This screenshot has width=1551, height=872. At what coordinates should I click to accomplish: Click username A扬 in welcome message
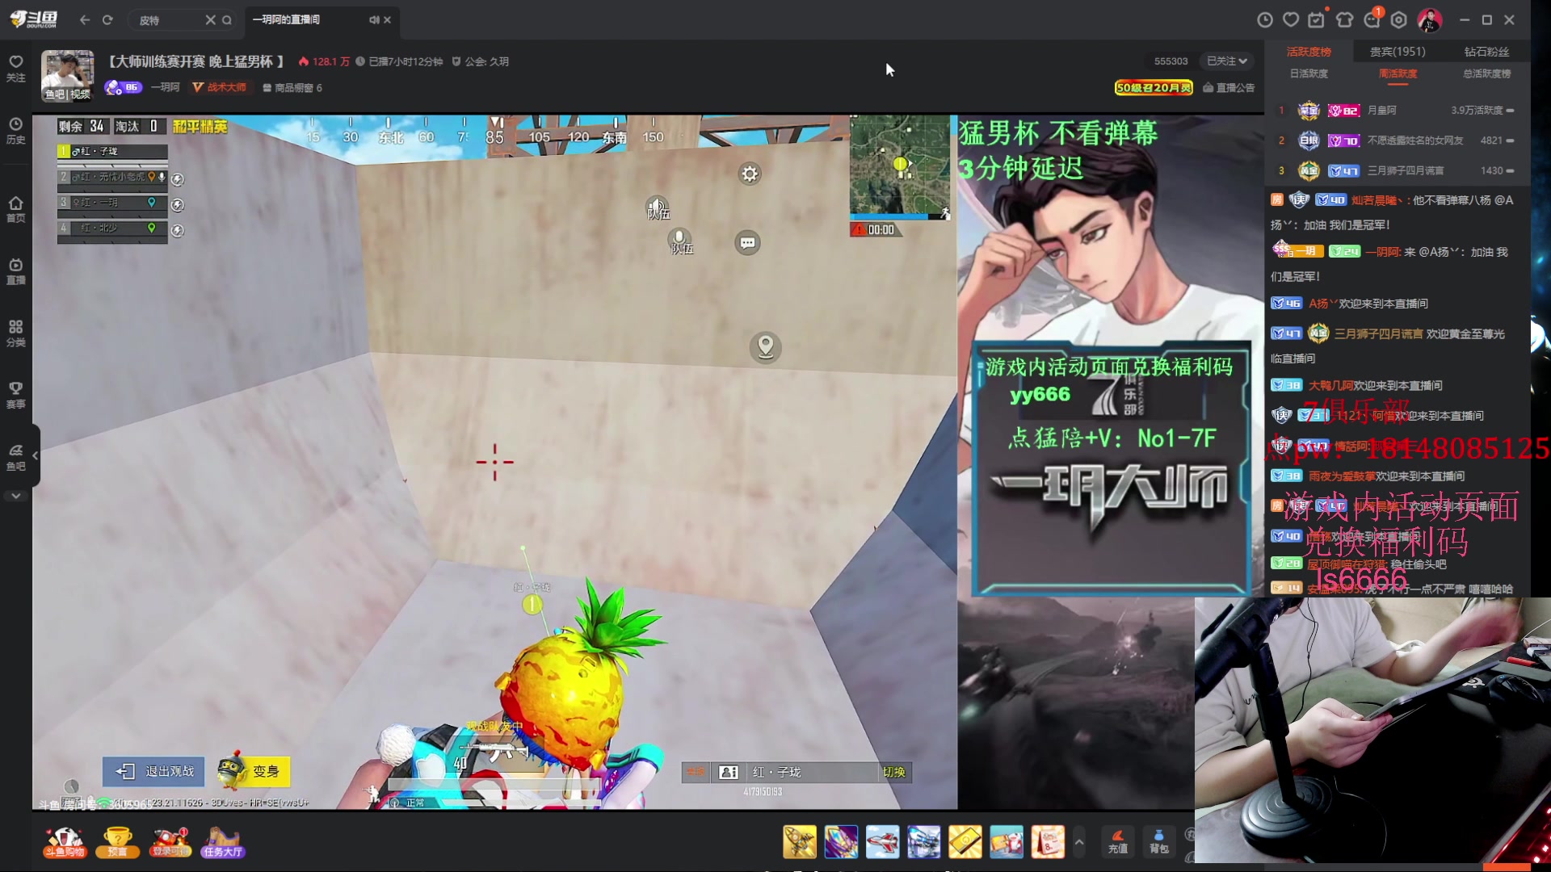coord(1322,304)
